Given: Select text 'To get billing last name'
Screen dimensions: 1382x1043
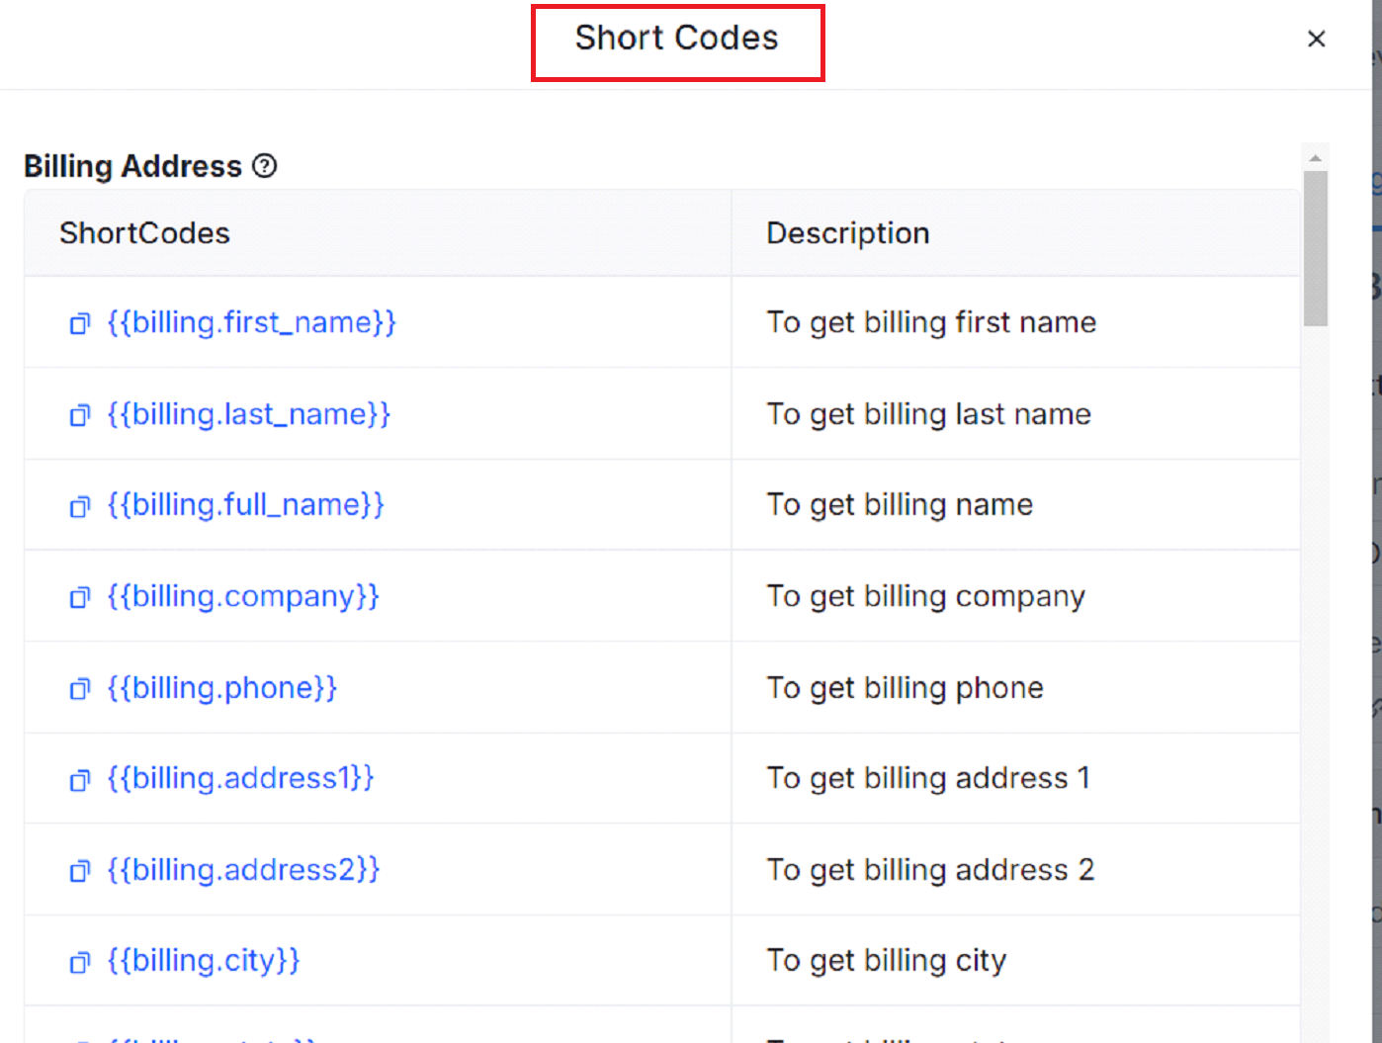Looking at the screenshot, I should [929, 413].
